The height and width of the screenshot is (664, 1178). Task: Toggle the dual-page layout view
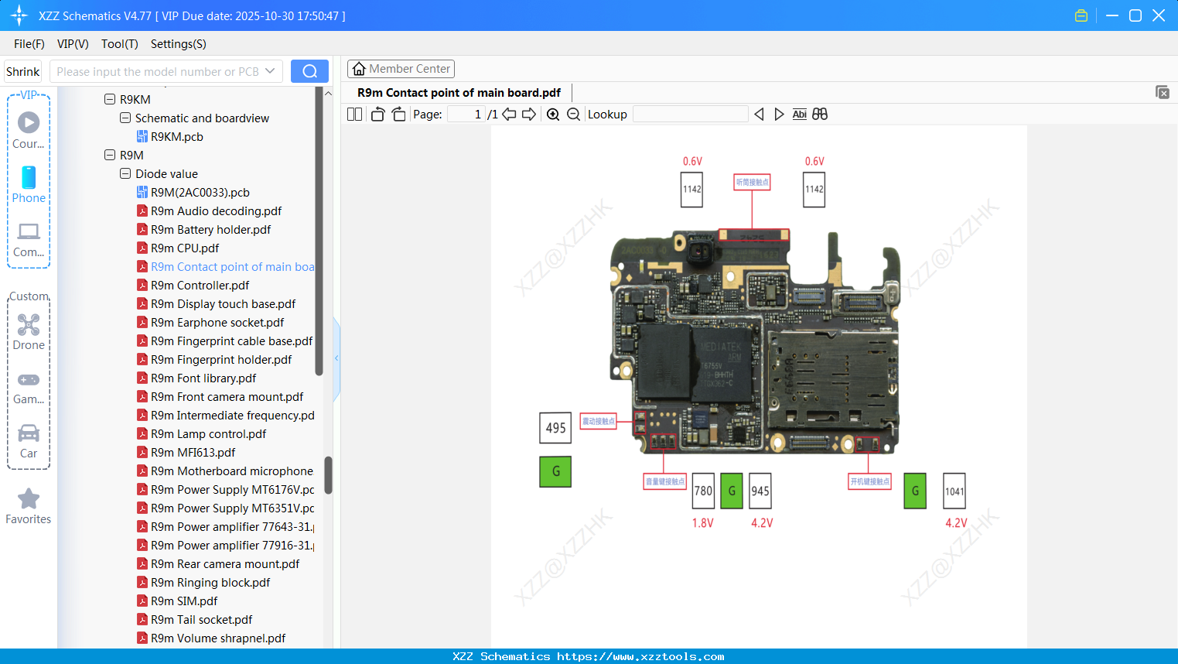click(x=354, y=114)
